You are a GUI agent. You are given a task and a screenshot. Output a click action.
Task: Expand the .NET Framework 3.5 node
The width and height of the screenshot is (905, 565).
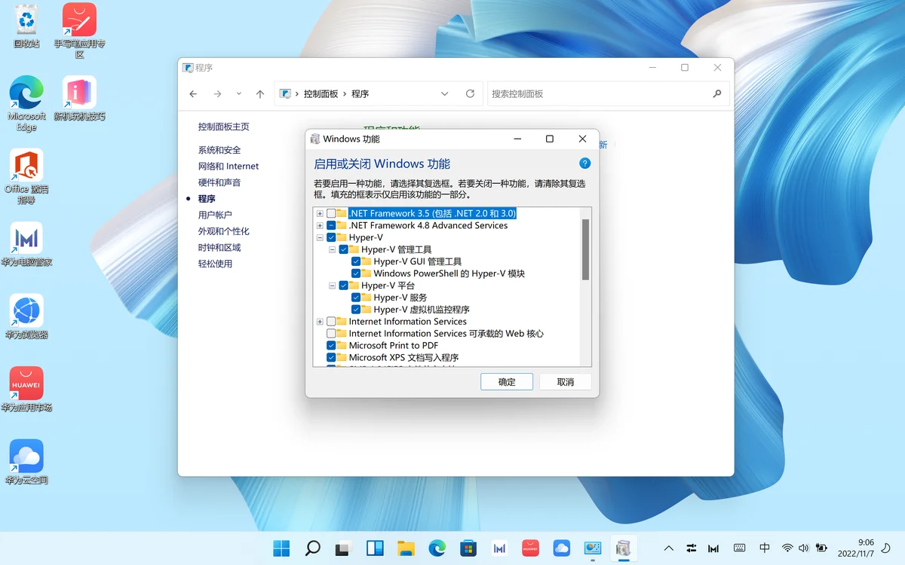tap(321, 214)
